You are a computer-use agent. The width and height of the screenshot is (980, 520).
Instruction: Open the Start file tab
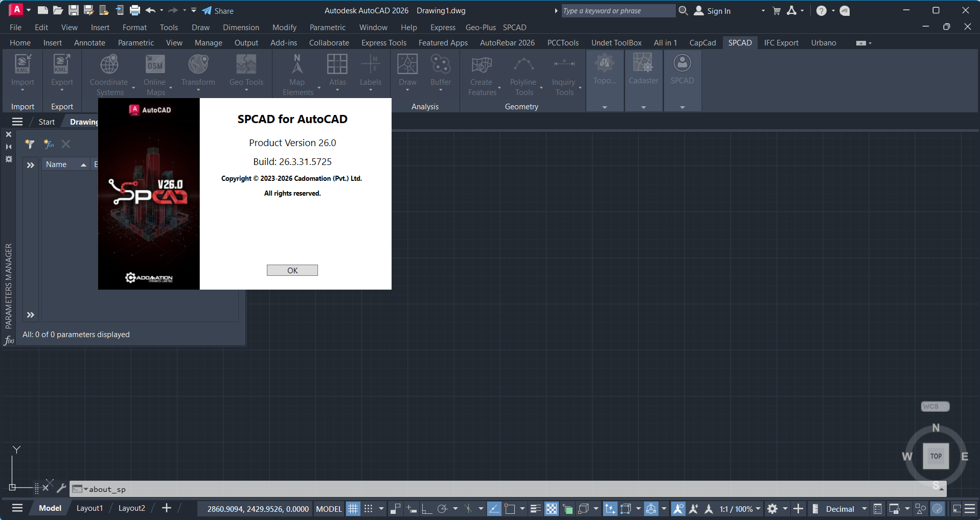[47, 122]
